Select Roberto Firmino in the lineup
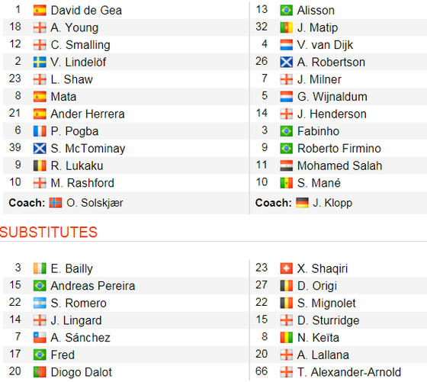Image resolution: width=427 pixels, height=382 pixels. [x=339, y=149]
